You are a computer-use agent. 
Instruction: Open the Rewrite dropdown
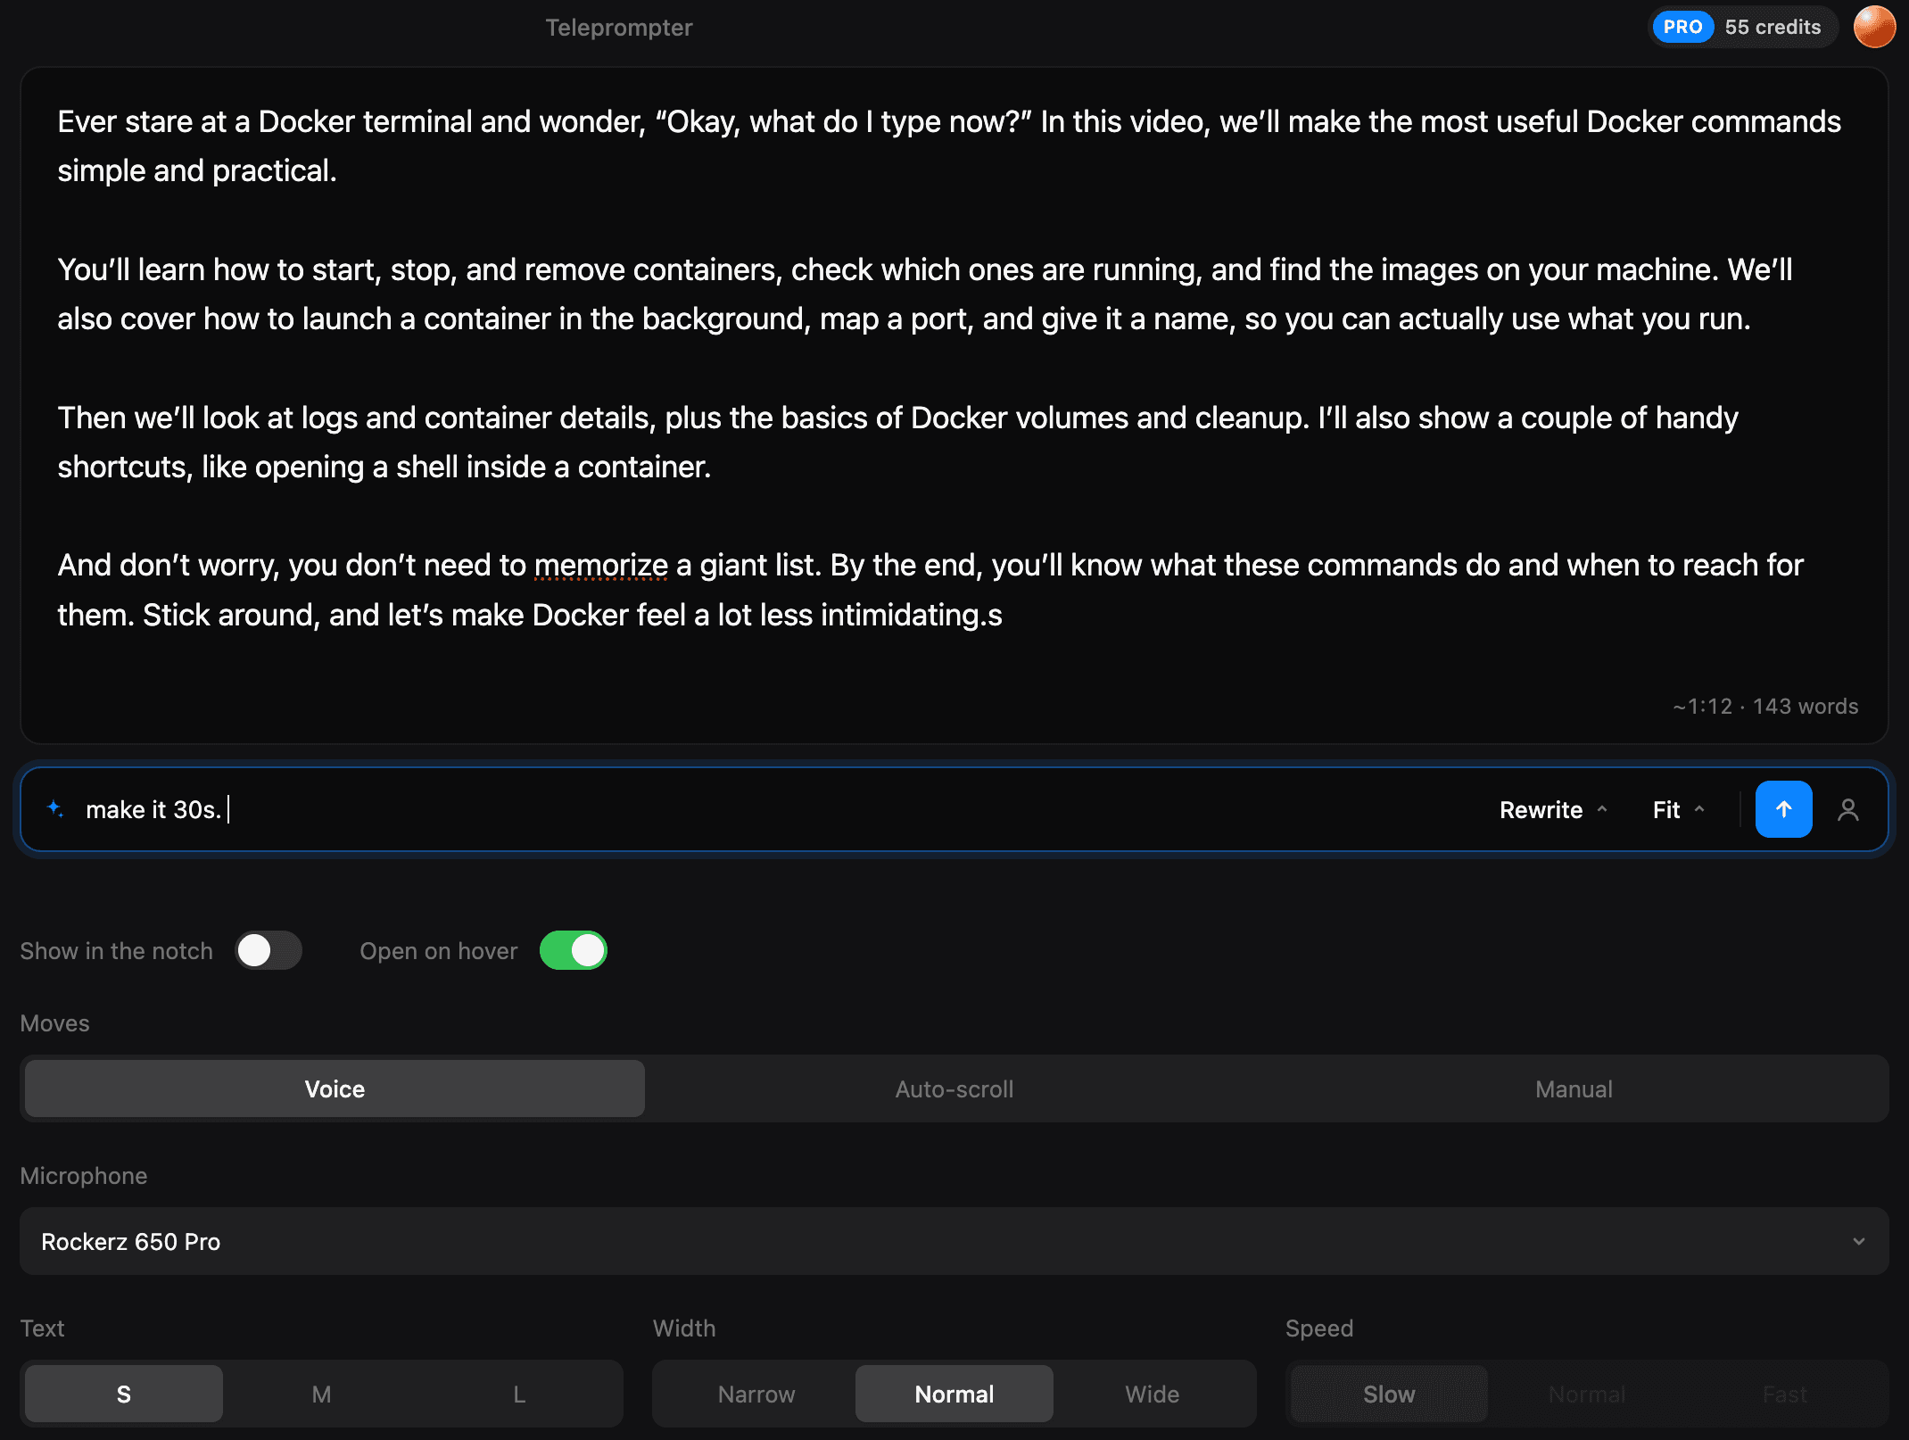(1553, 810)
